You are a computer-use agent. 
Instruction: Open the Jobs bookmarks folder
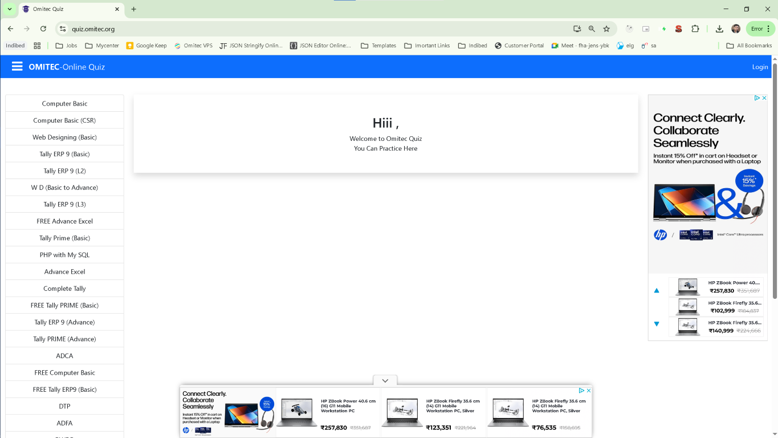click(x=66, y=46)
